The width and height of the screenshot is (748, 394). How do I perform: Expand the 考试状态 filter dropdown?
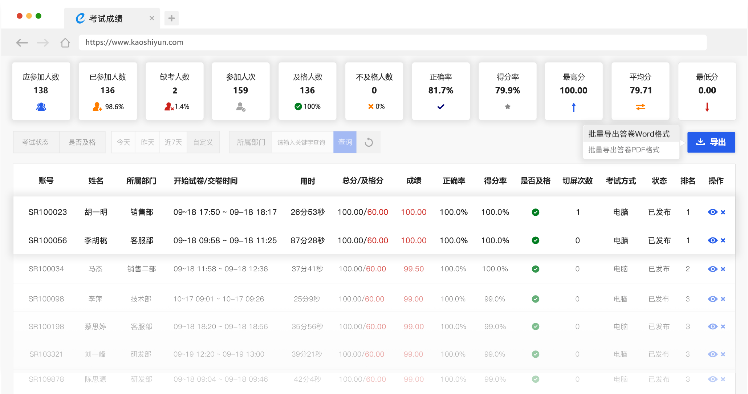[x=36, y=142]
